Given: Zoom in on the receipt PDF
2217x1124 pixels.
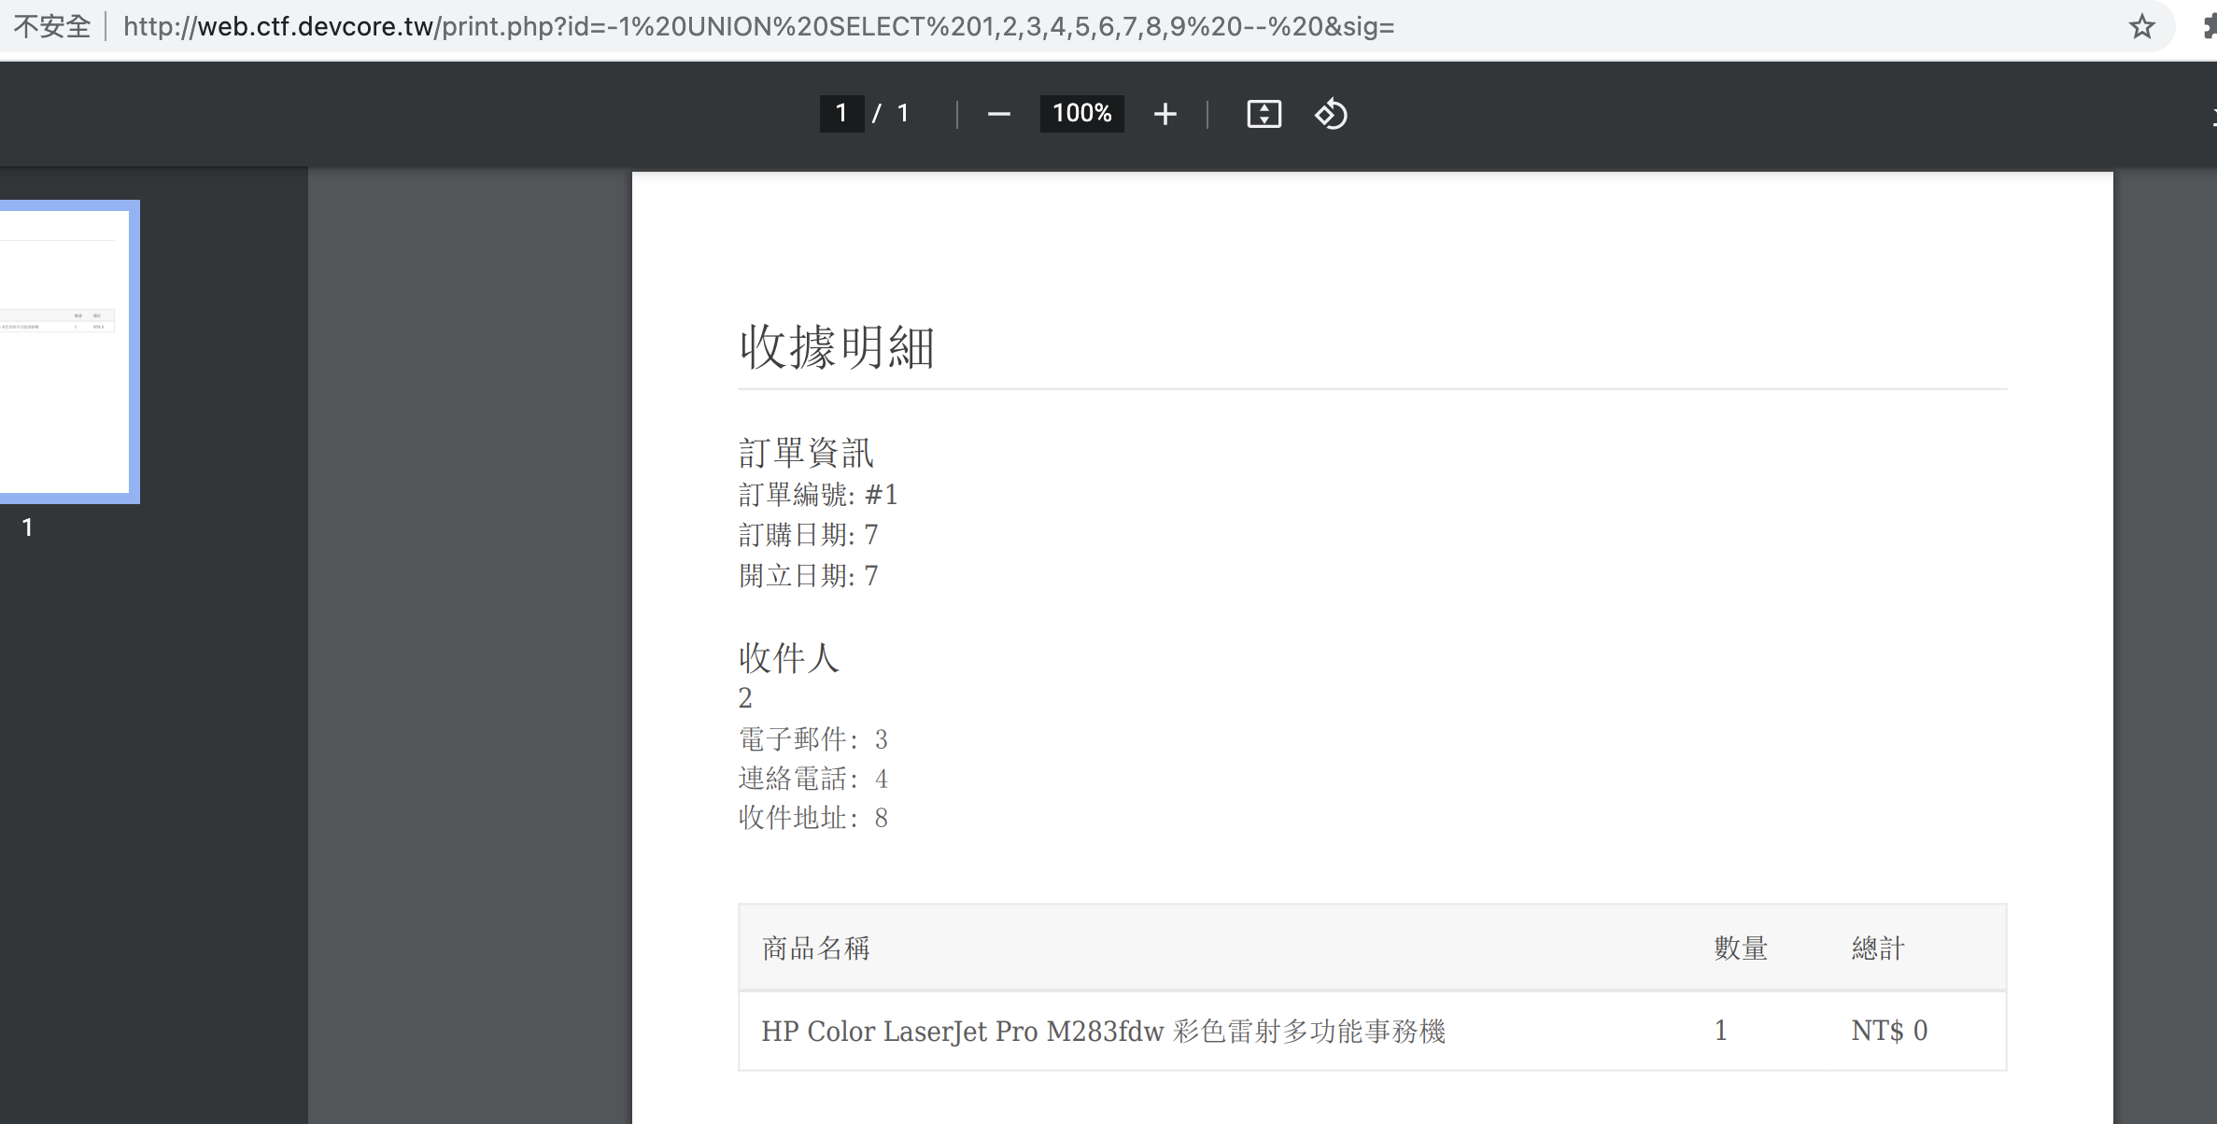Looking at the screenshot, I should click(1165, 113).
